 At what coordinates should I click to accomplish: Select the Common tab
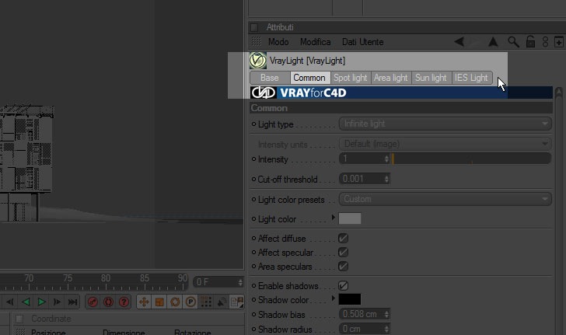point(309,78)
